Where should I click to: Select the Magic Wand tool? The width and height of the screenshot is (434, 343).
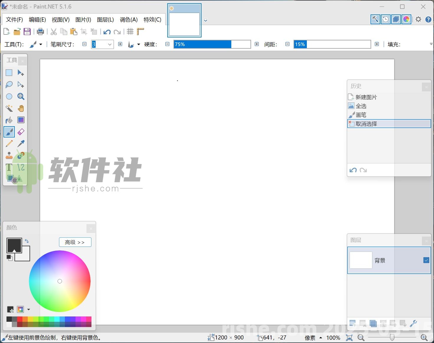point(9,108)
